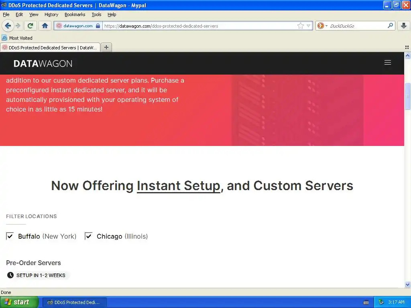
Task: Click the forward navigation arrow
Action: tap(18, 26)
